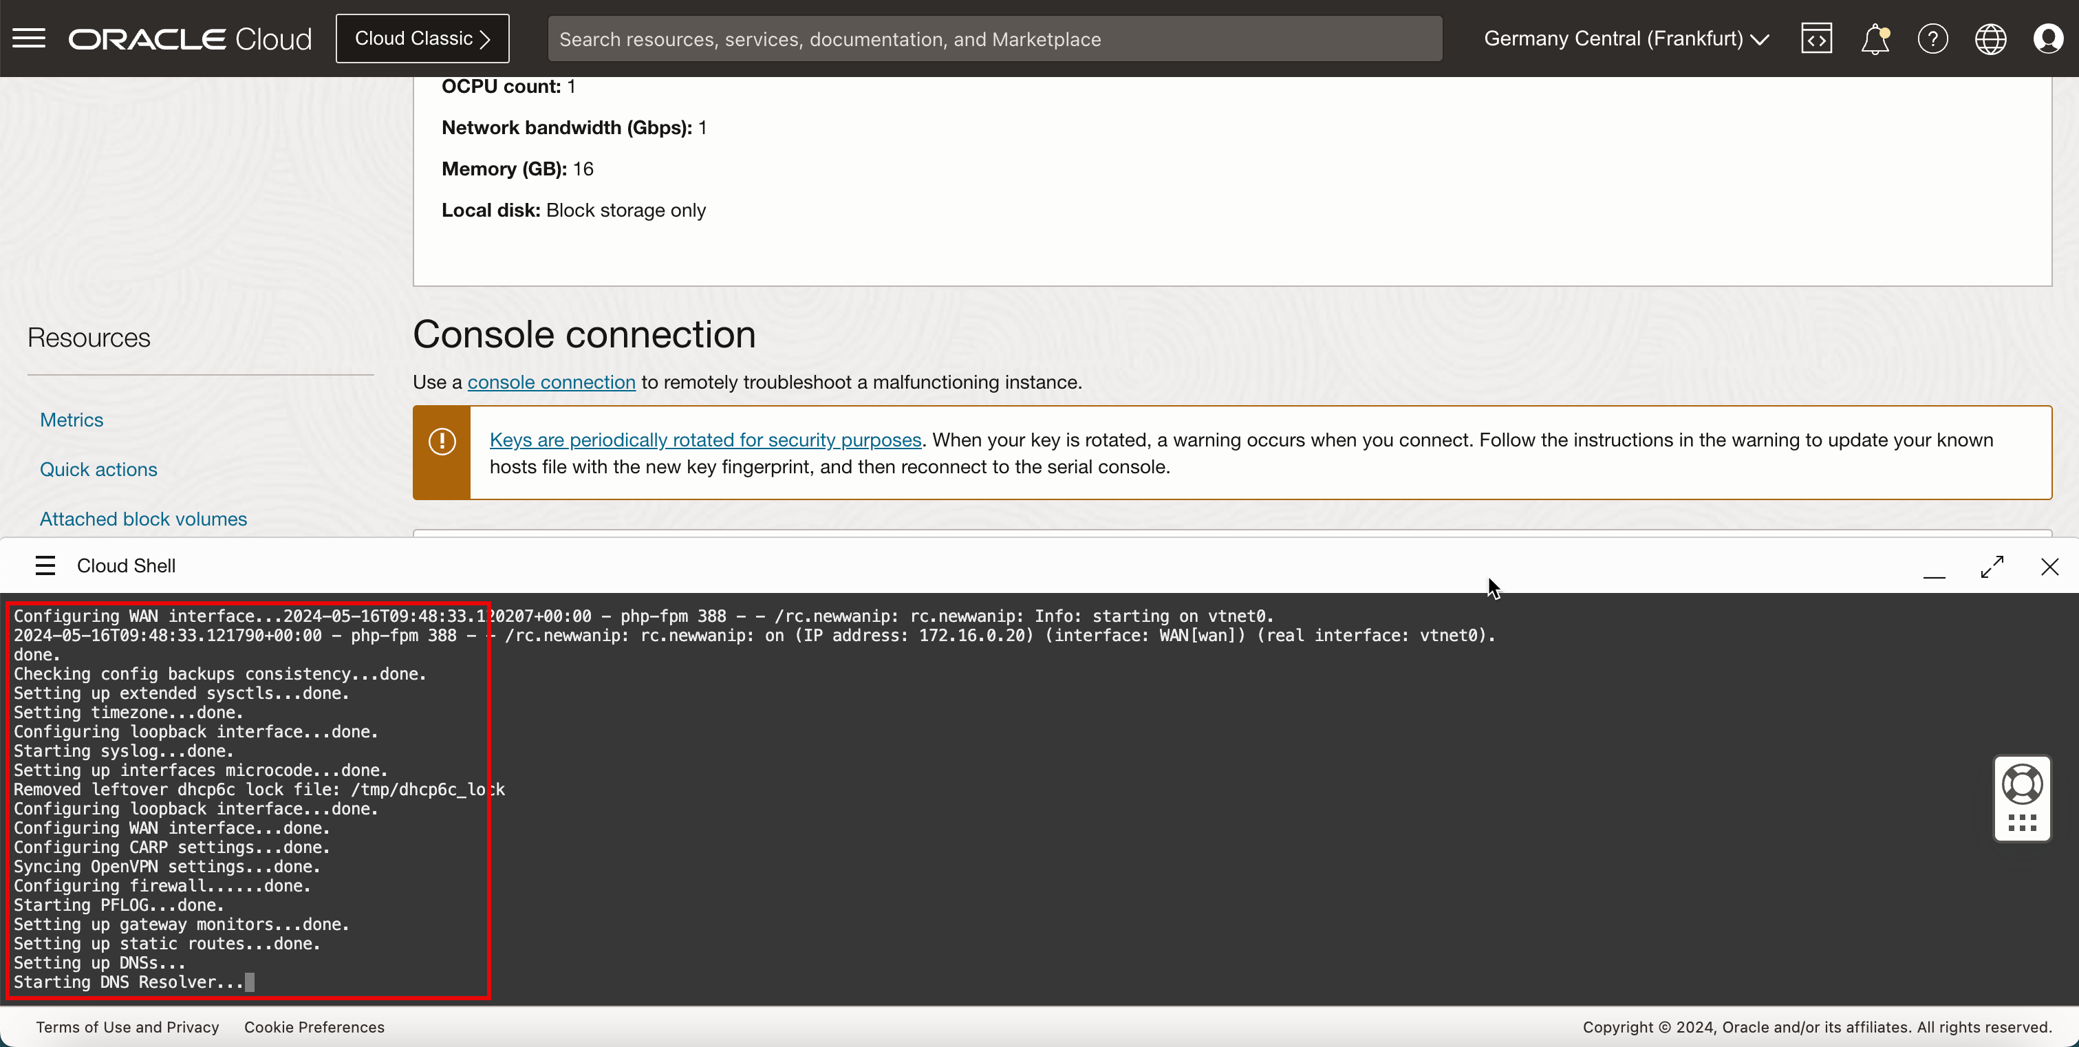
Task: Open the Cloud Shell hamburger menu
Action: tap(45, 565)
